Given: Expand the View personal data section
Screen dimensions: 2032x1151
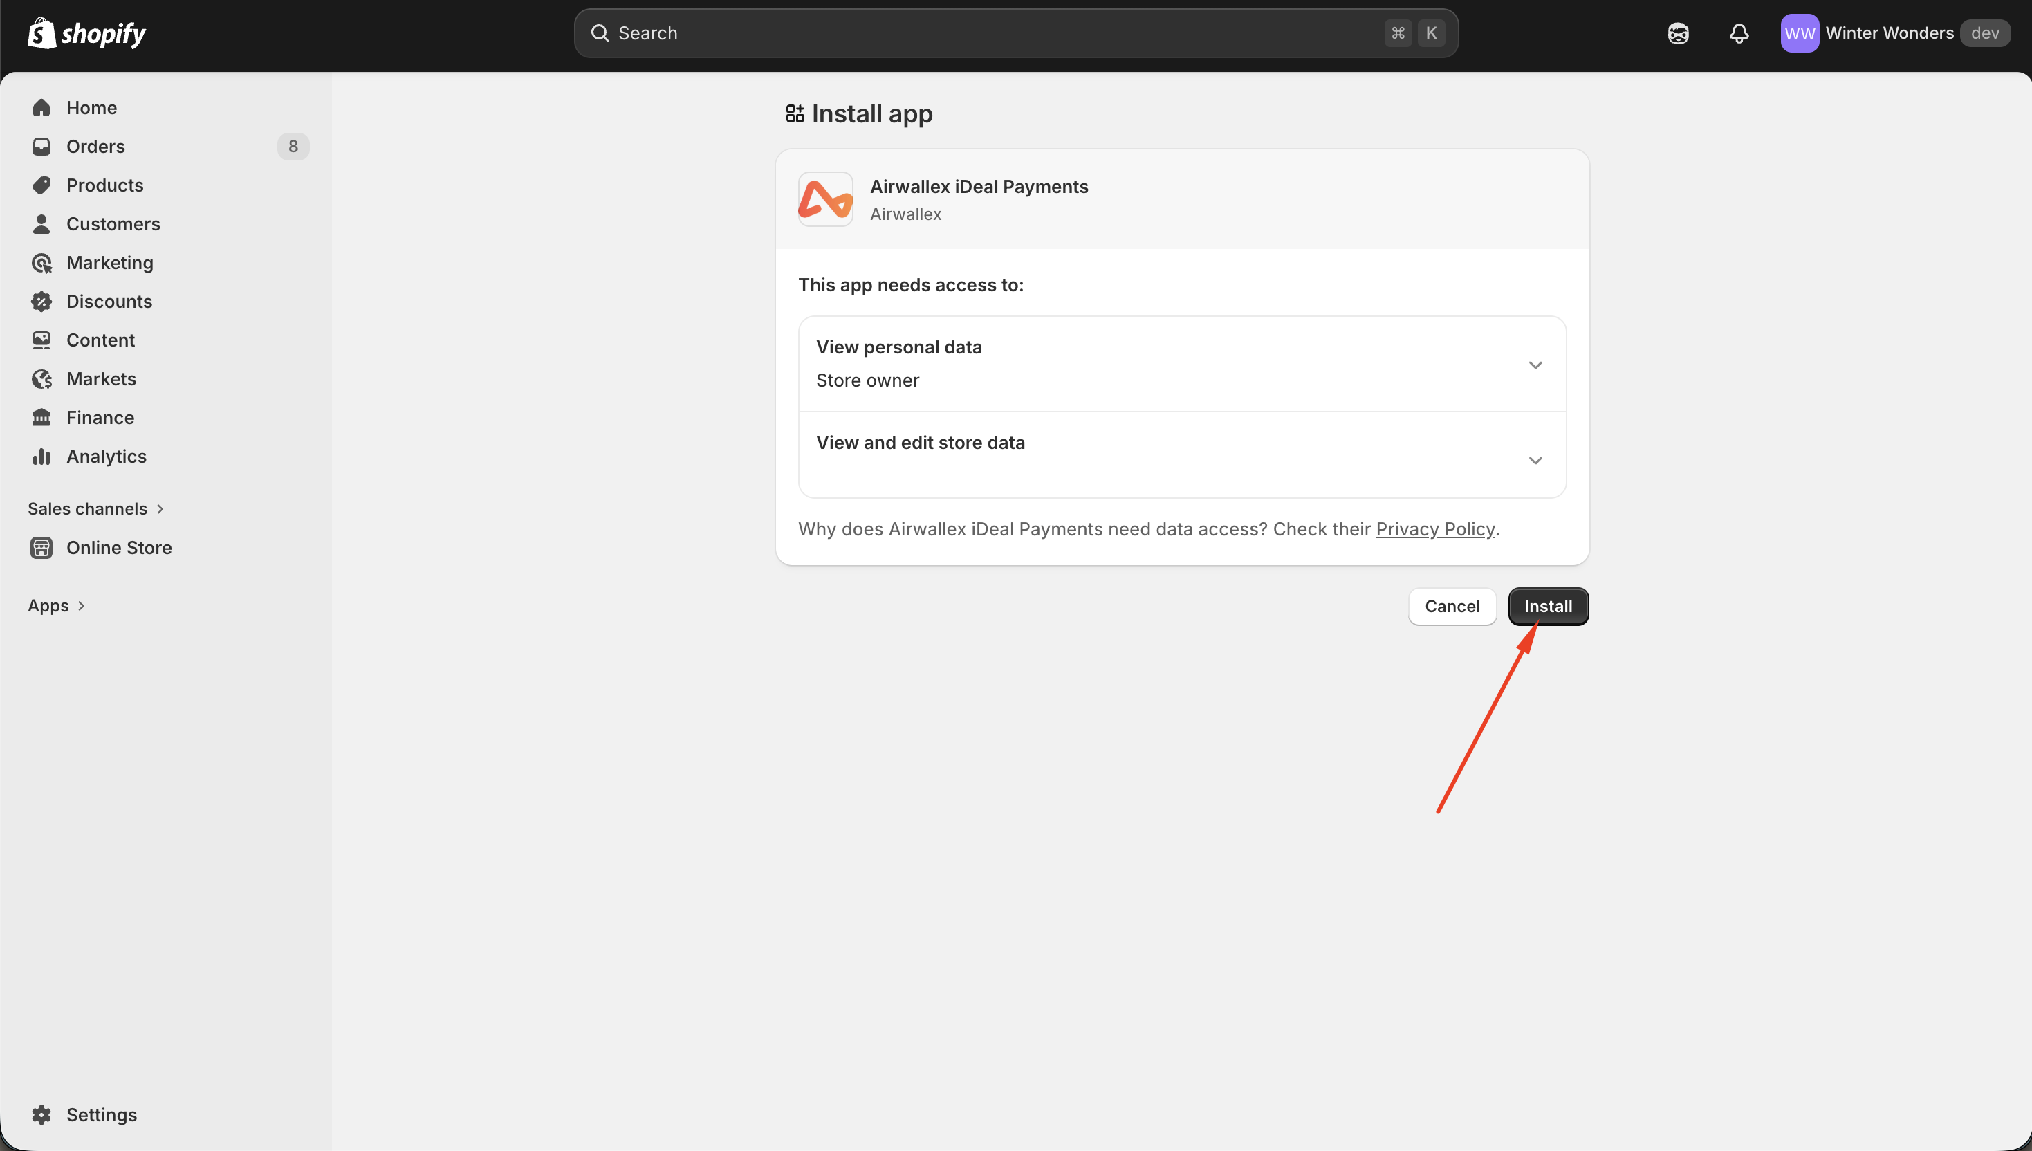Looking at the screenshot, I should [x=1534, y=365].
